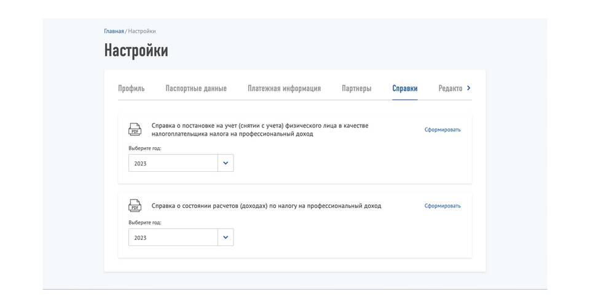This screenshot has width=590, height=308.
Task: Go to the Платежная информация tab
Action: click(284, 88)
